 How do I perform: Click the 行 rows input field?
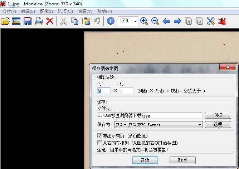click(x=127, y=91)
